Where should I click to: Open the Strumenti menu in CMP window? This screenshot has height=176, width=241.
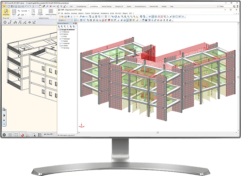tap(118, 14)
